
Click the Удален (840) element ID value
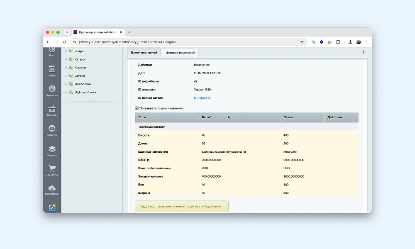coord(203,90)
